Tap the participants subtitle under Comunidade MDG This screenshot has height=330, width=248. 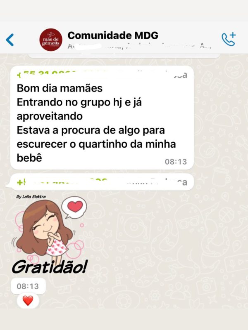pos(139,46)
